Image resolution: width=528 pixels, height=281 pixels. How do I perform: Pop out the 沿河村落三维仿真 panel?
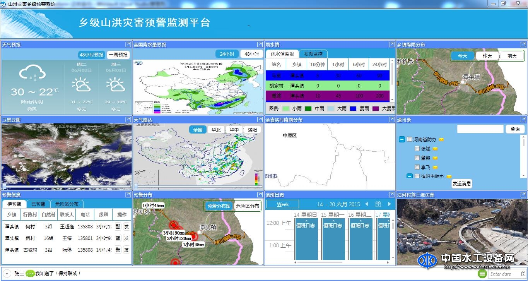(523, 195)
